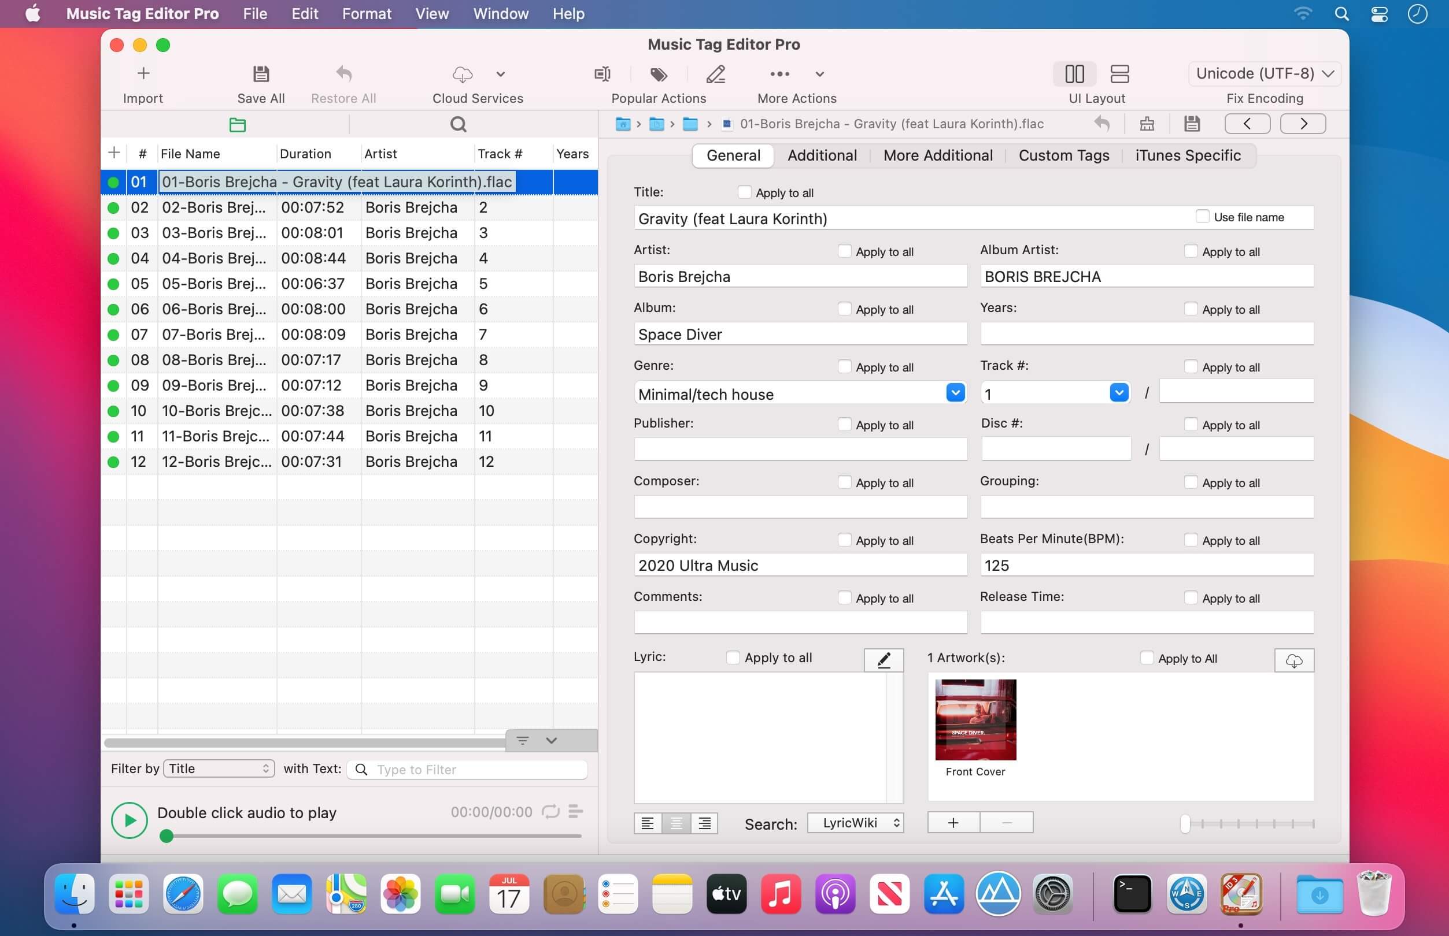Open the playlist icon in the player
Viewport: 1449px width, 936px height.
pos(575,811)
